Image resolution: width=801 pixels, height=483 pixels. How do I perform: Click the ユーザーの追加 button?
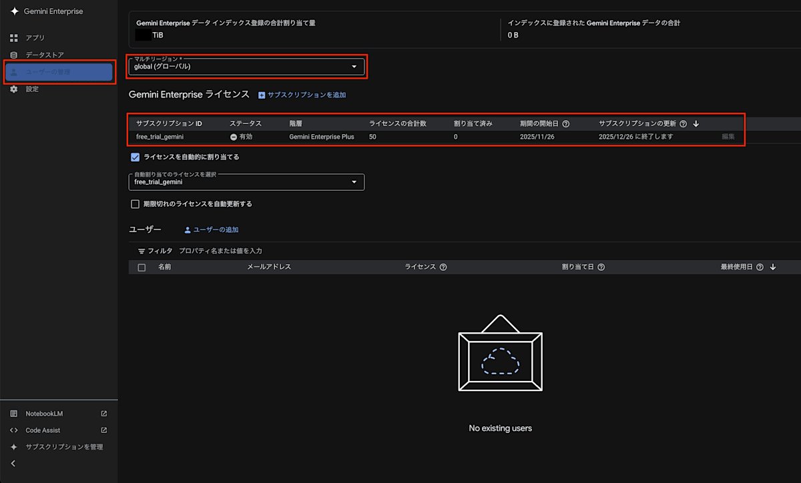click(x=211, y=229)
